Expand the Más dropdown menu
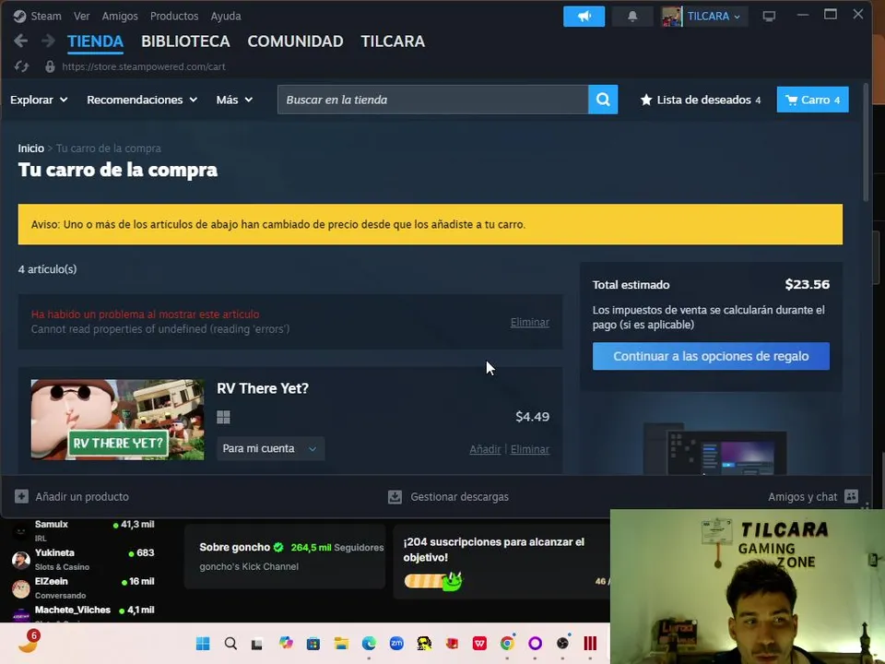This screenshot has height=664, width=885. [234, 100]
